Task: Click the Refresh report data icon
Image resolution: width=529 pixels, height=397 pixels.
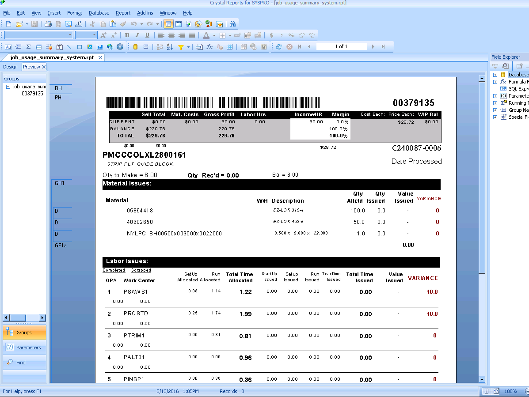Action: 279,47
